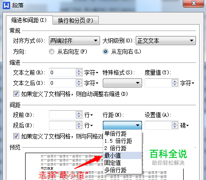This screenshot has width=206, height=180.
Task: Open the 字符 unit dropdown for 文本之后
Action: (x=91, y=83)
